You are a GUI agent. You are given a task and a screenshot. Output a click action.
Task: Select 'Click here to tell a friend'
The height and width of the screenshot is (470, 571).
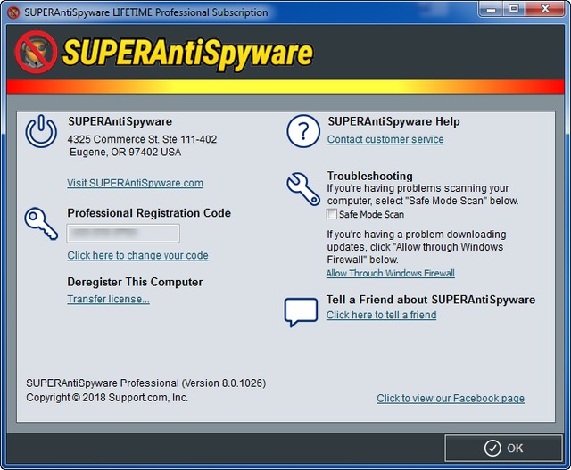[x=381, y=315]
